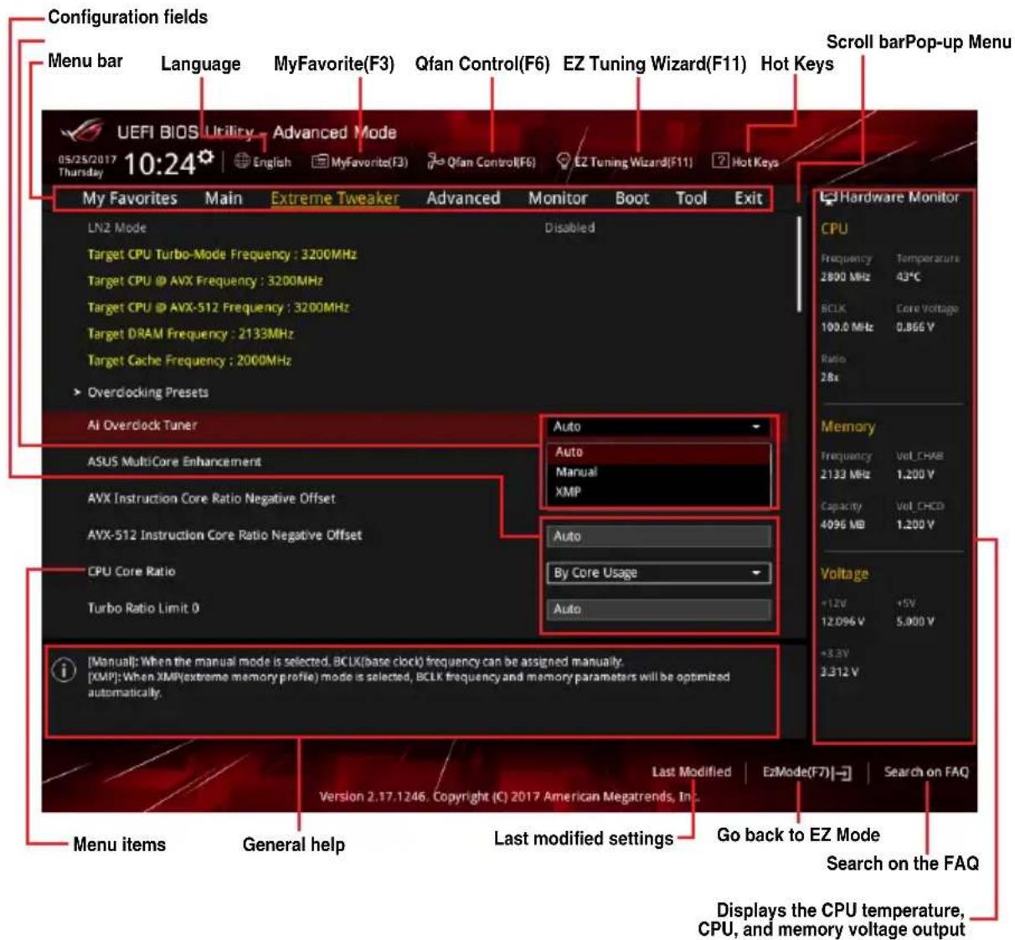The image size is (1015, 940).
Task: Click the 0.866 V core voltage value
Action: (x=915, y=327)
